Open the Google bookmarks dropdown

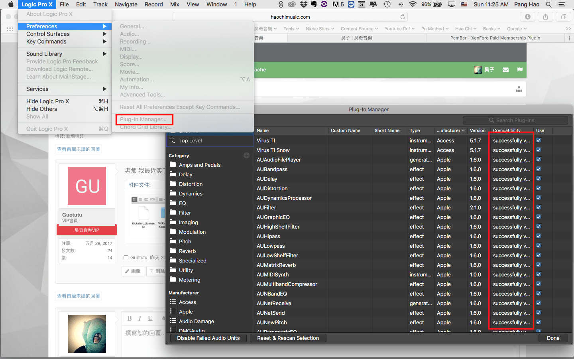(517, 29)
